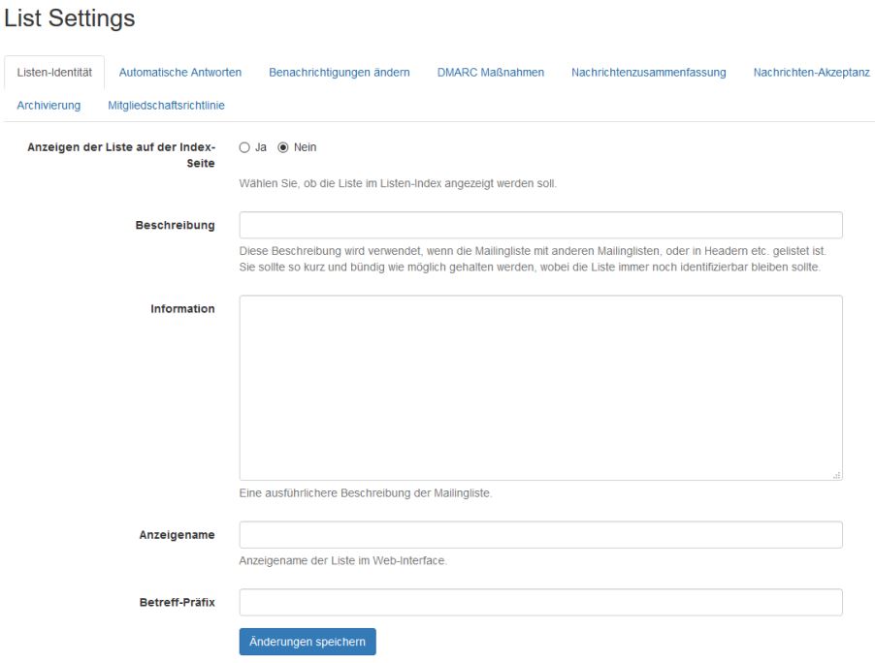This screenshot has height=663, width=875.
Task: Open the Benachrichtigungen ändern tab
Action: 339,73
